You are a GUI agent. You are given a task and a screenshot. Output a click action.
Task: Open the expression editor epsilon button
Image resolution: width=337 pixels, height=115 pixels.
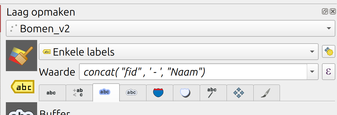click(329, 72)
